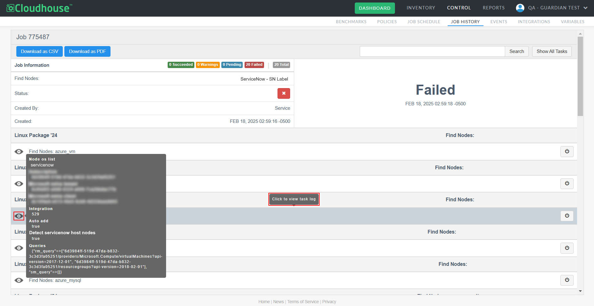Switch to the Job Schedule tab
The image size is (594, 306).
coord(424,22)
